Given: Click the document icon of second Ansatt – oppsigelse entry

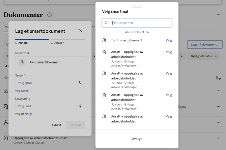Looking at the screenshot, I should click(104, 73).
